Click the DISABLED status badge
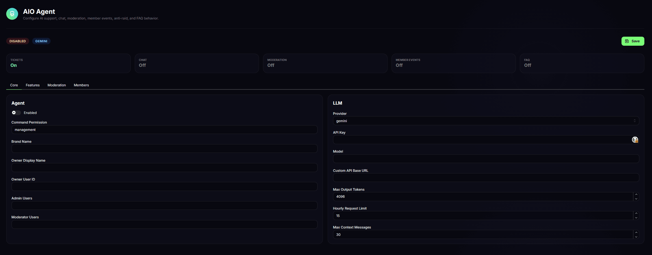The width and height of the screenshot is (652, 255). click(x=18, y=41)
